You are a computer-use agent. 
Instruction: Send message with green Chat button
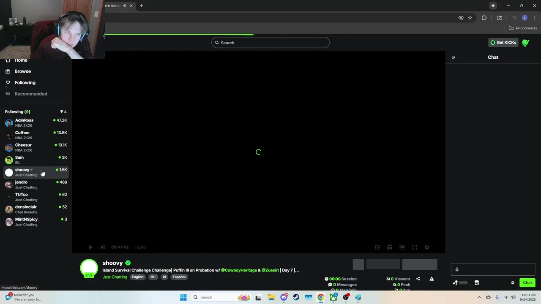coord(527,283)
